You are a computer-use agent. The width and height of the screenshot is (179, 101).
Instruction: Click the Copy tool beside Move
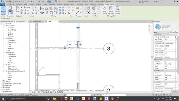coord(47,12)
